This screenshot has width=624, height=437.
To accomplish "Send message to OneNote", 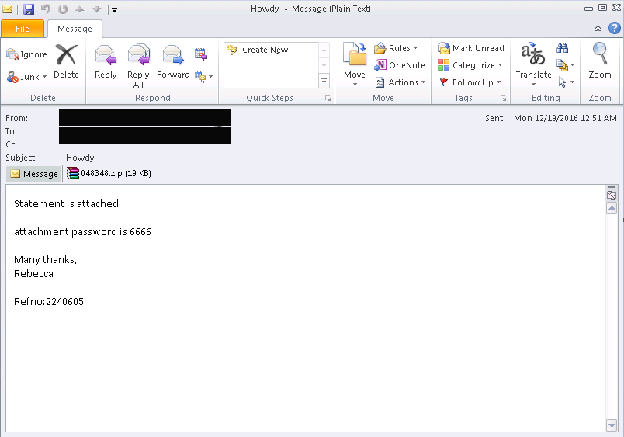I will (x=400, y=65).
